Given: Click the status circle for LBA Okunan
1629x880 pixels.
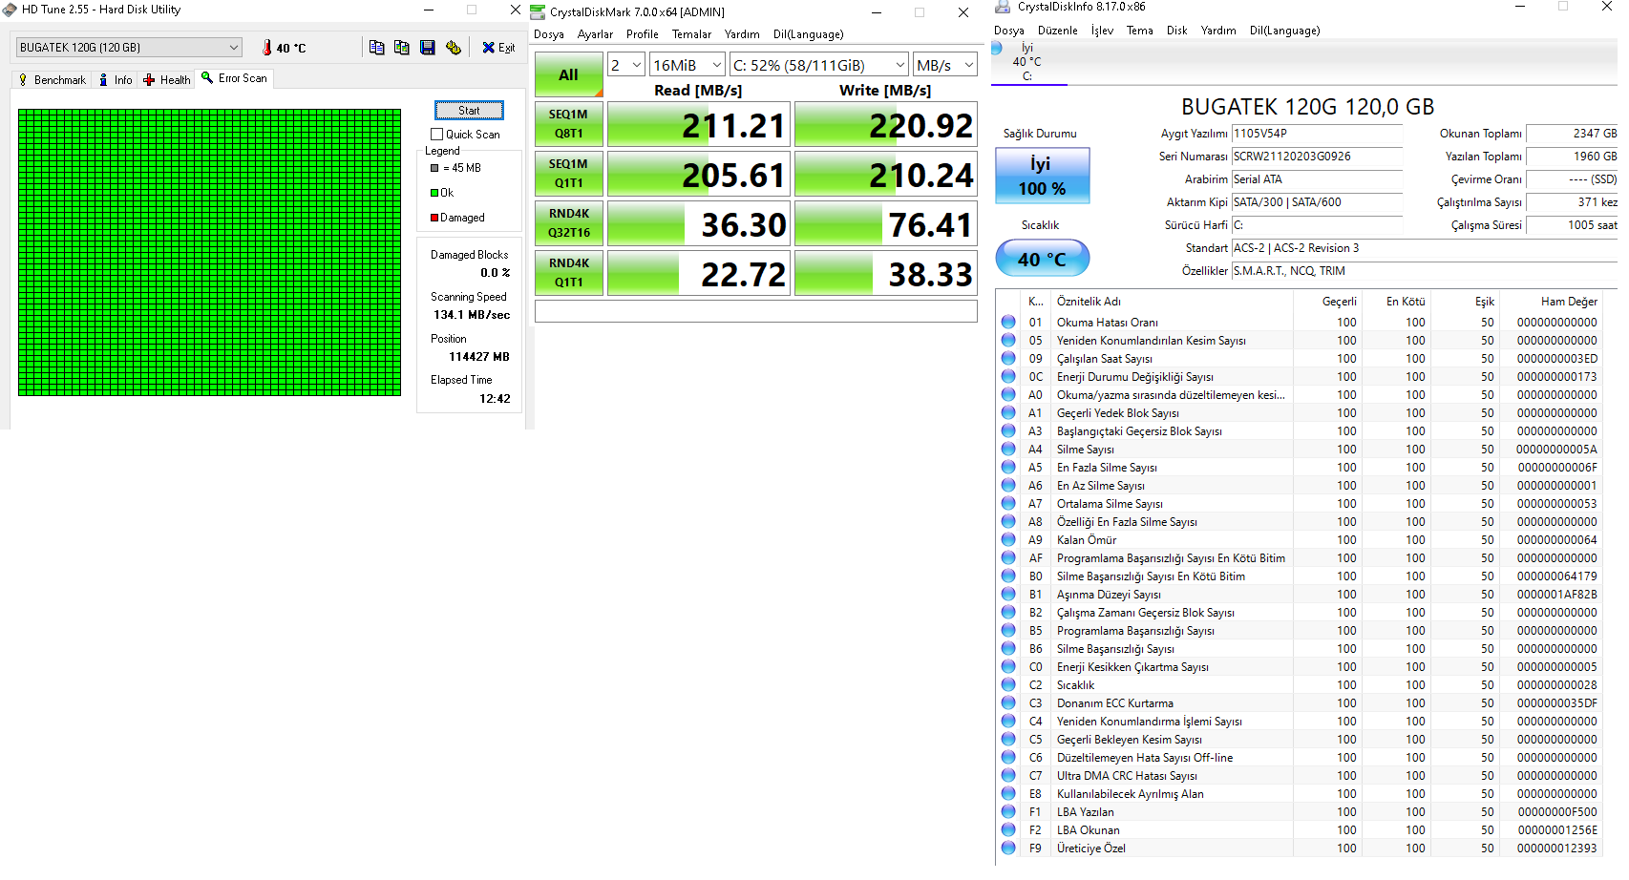Looking at the screenshot, I should [x=1008, y=829].
